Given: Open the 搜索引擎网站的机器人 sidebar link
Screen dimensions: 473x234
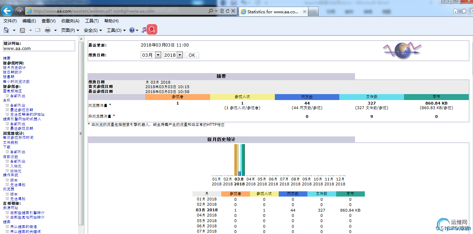Looking at the screenshot, I should [22, 119].
